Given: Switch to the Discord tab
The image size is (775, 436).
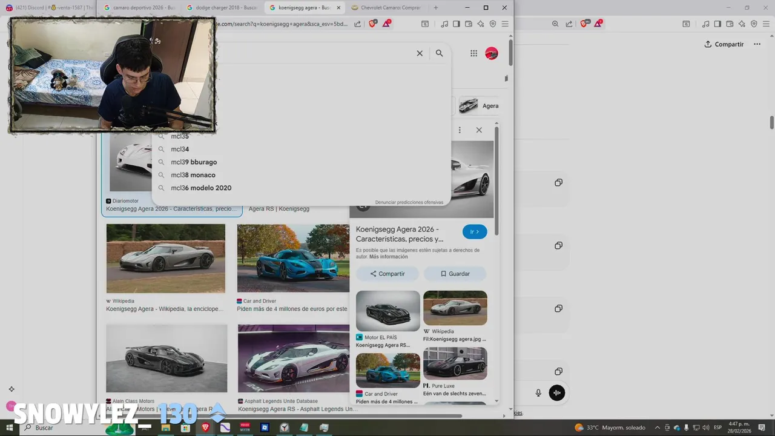Looking at the screenshot, I should 50,8.
